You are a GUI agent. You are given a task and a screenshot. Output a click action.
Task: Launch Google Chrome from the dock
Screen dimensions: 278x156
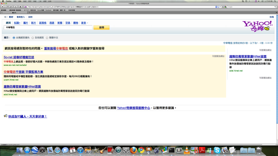(x=141, y=150)
